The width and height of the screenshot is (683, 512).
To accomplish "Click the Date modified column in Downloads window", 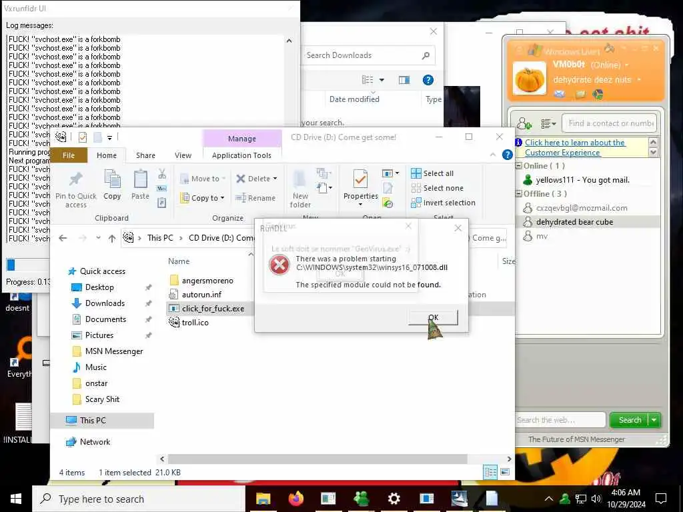I will pos(354,99).
